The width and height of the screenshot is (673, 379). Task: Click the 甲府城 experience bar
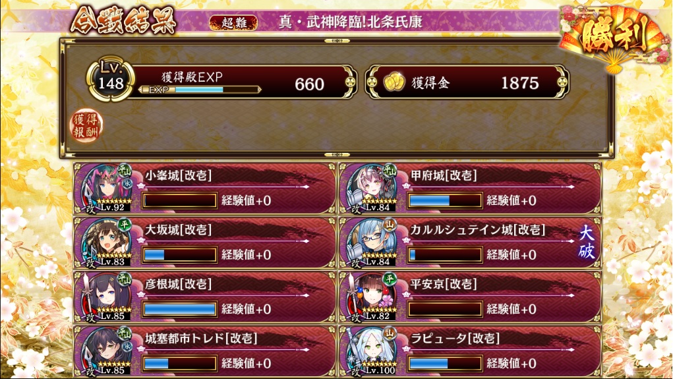pos(445,200)
